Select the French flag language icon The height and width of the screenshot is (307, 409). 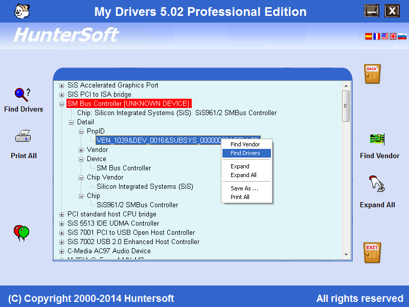coord(377,36)
